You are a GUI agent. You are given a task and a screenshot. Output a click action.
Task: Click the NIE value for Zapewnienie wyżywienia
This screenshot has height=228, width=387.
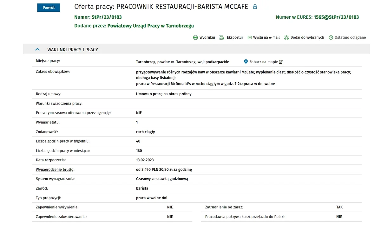click(170, 207)
